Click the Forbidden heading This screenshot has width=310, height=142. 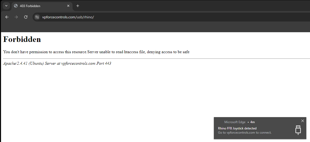(x=22, y=39)
